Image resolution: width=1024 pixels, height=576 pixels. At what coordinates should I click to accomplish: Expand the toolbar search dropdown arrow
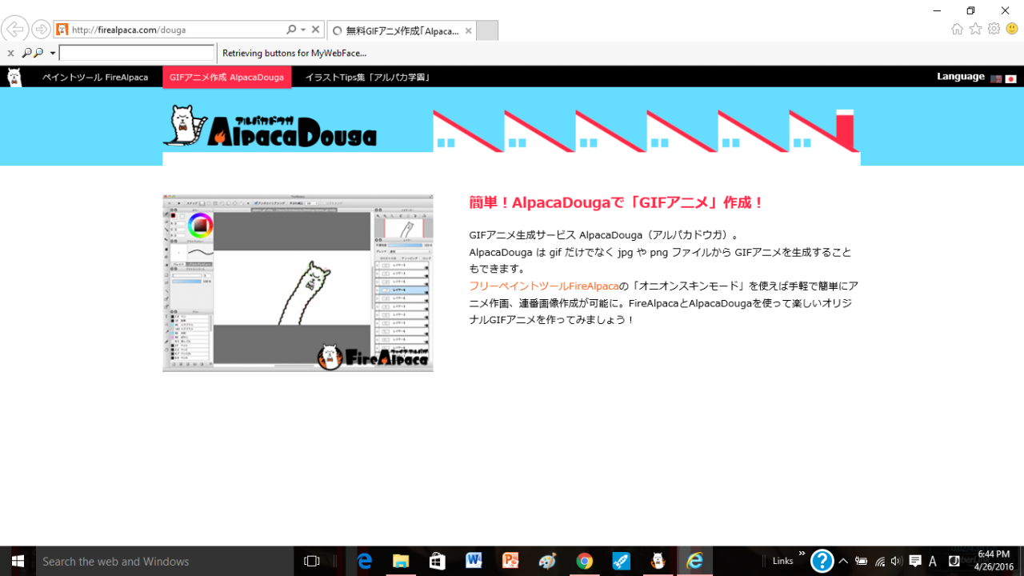click(53, 53)
